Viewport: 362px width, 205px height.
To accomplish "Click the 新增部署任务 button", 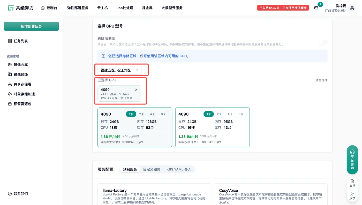I will point(31,26).
